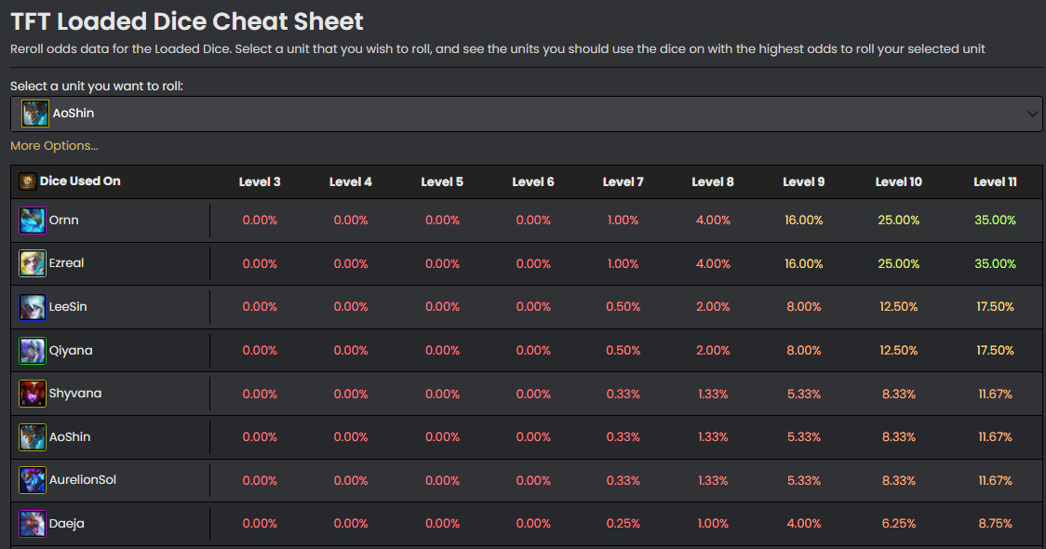Screen dimensions: 1046x549
Task: Click Daeja's Level 10 value 6.25%
Action: click(x=899, y=524)
